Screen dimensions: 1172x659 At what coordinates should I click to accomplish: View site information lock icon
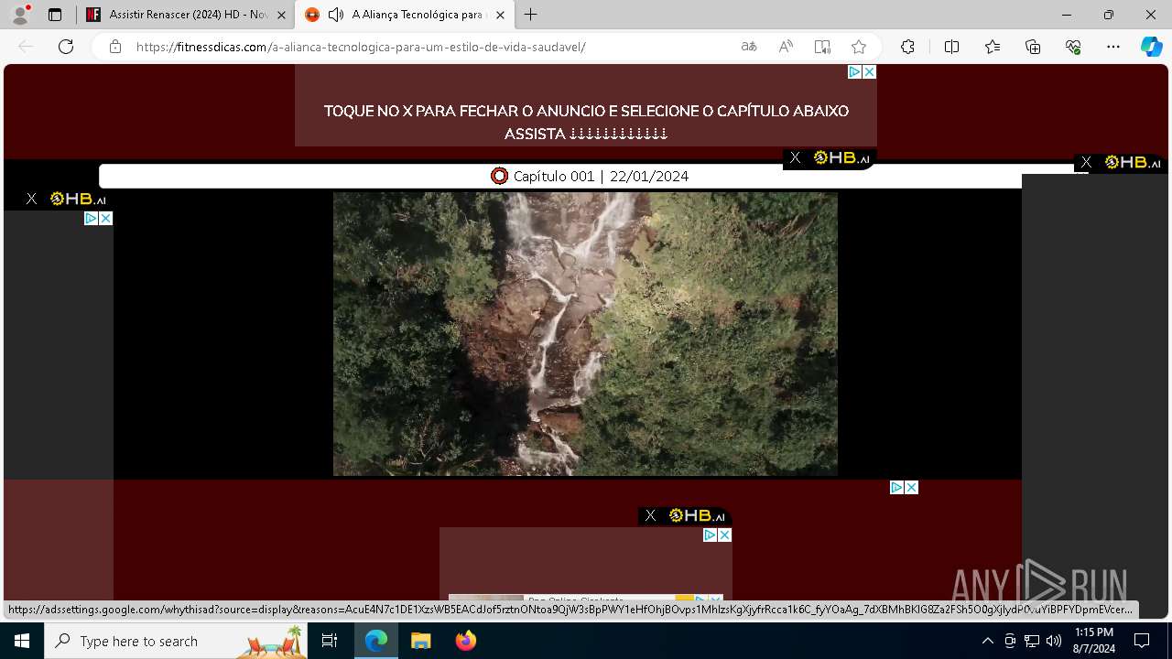(115, 47)
